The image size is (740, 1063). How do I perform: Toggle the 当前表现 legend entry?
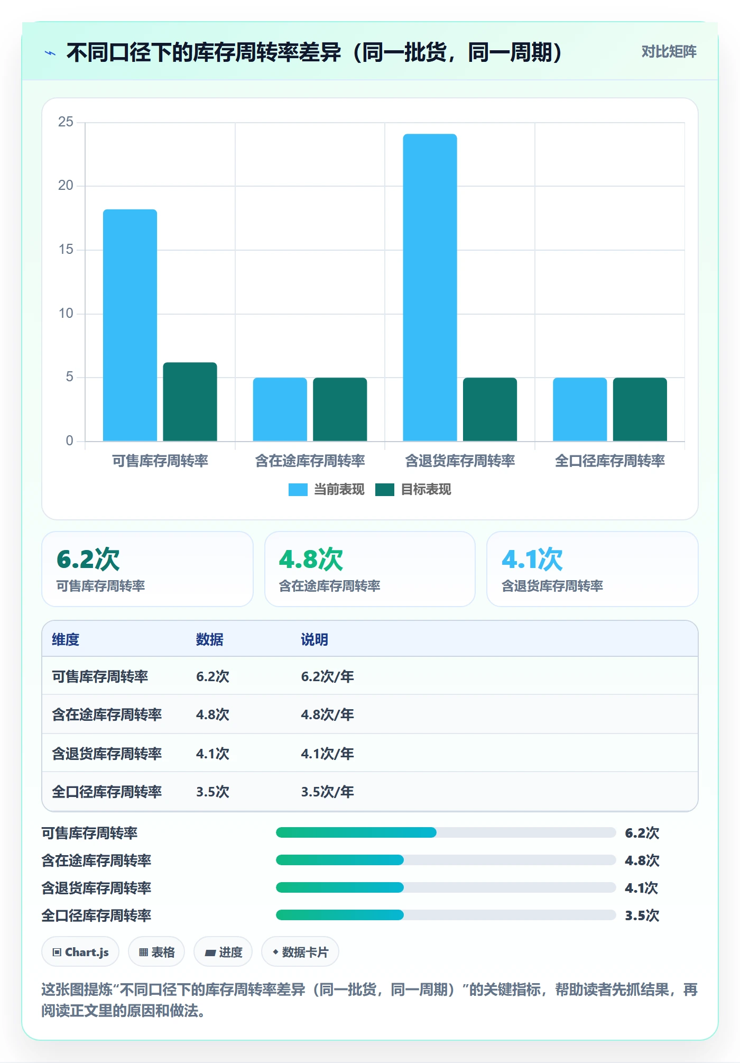tap(327, 490)
